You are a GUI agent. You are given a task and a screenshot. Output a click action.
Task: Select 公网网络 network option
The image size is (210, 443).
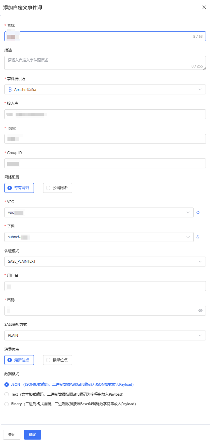(x=58, y=188)
